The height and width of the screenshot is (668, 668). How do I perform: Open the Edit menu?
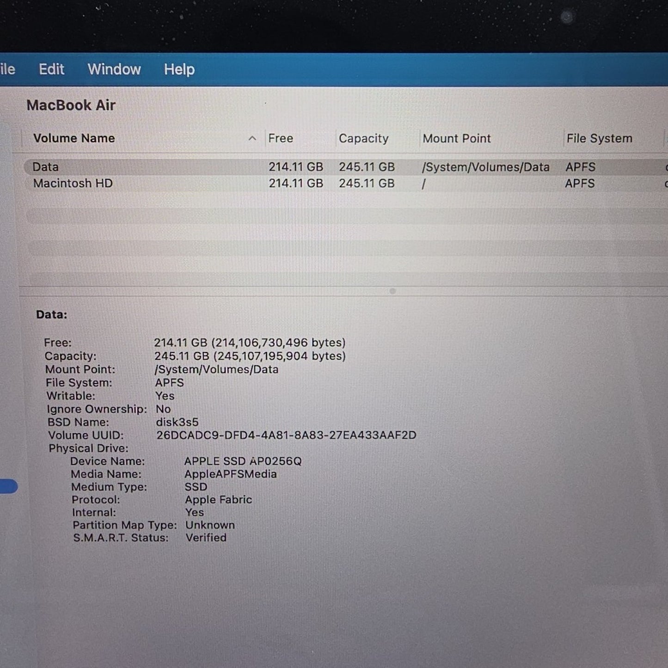click(x=51, y=69)
